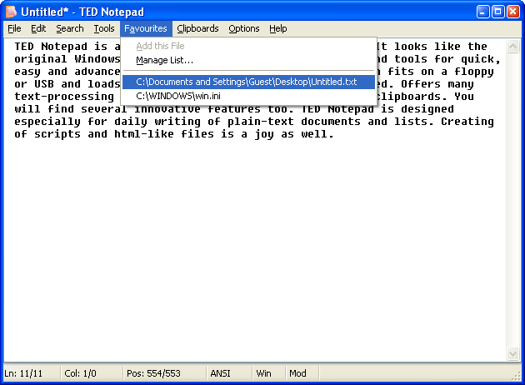Click the scrollbar down arrow
Image resolution: width=525 pixels, height=385 pixels.
click(512, 353)
